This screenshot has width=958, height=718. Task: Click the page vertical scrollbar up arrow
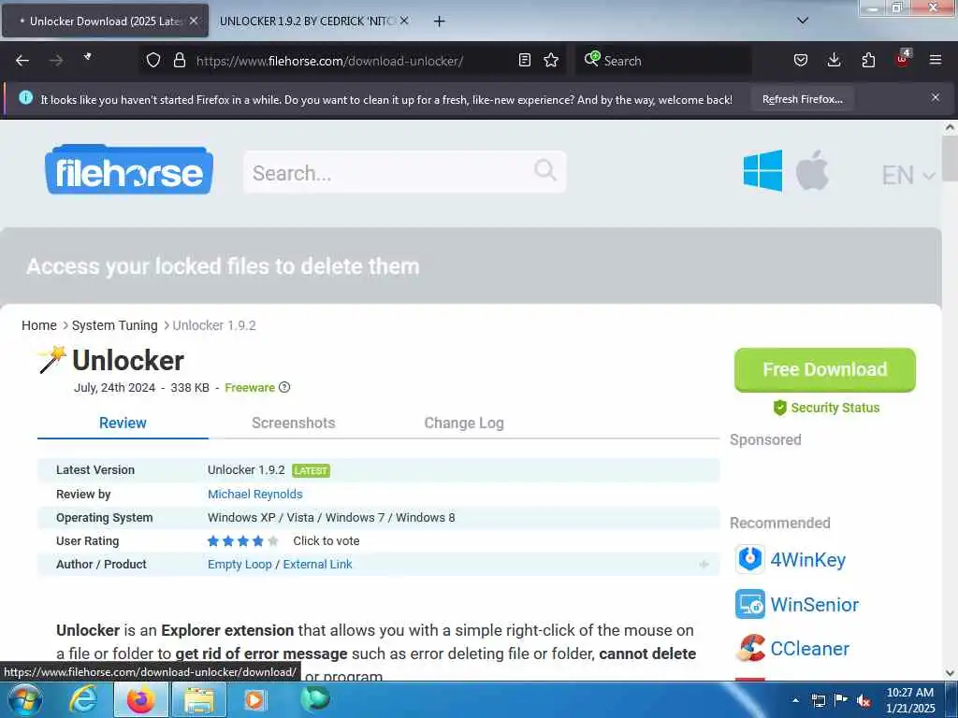[x=950, y=127]
